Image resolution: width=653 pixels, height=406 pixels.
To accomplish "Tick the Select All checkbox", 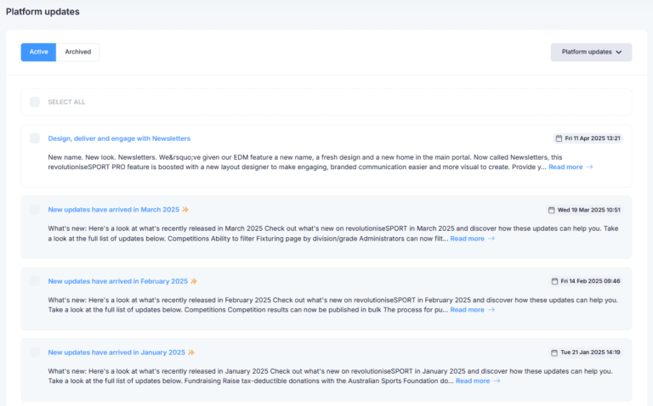I will pos(35,102).
